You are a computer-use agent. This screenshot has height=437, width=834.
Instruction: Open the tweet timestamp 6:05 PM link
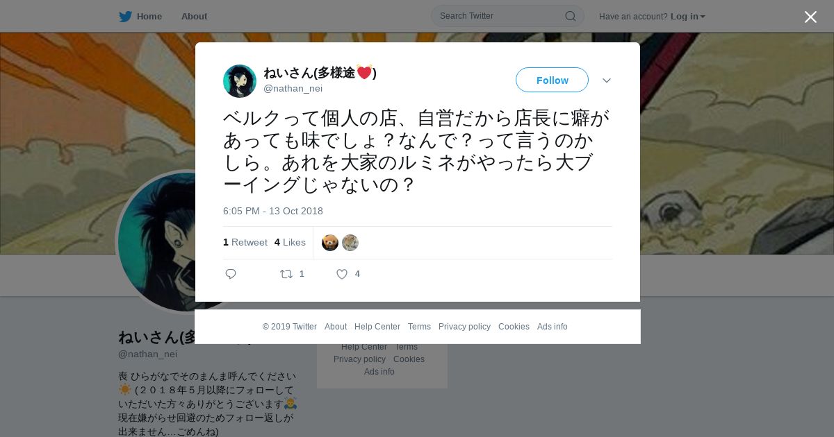click(x=273, y=211)
